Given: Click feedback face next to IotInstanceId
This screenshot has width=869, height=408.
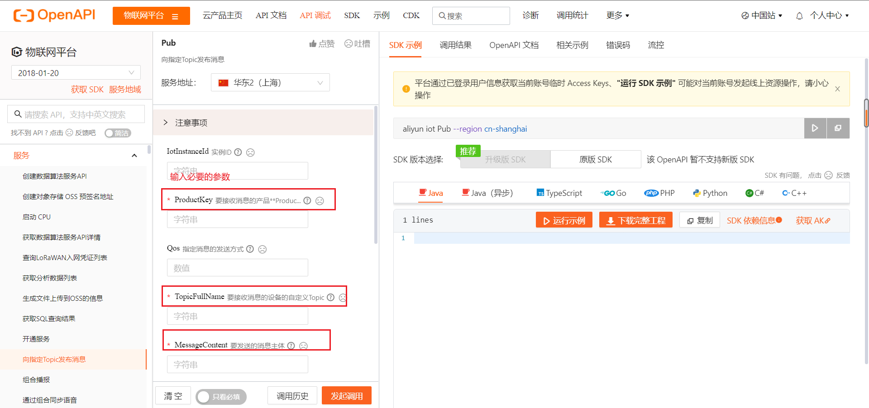Looking at the screenshot, I should tap(250, 152).
